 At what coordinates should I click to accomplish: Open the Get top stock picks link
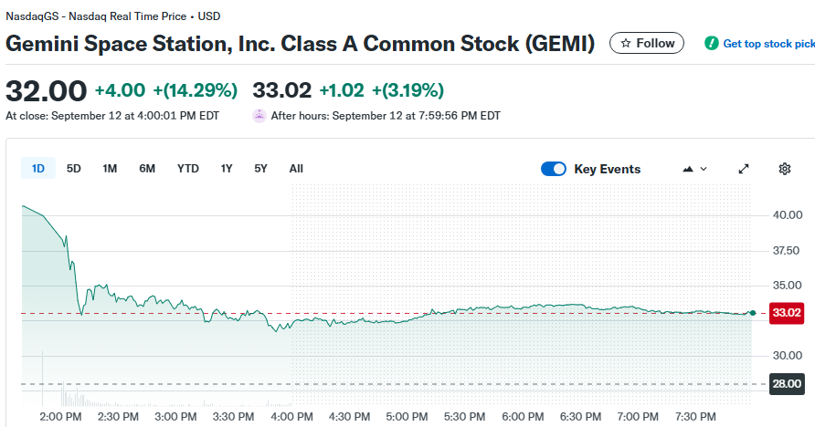point(767,43)
